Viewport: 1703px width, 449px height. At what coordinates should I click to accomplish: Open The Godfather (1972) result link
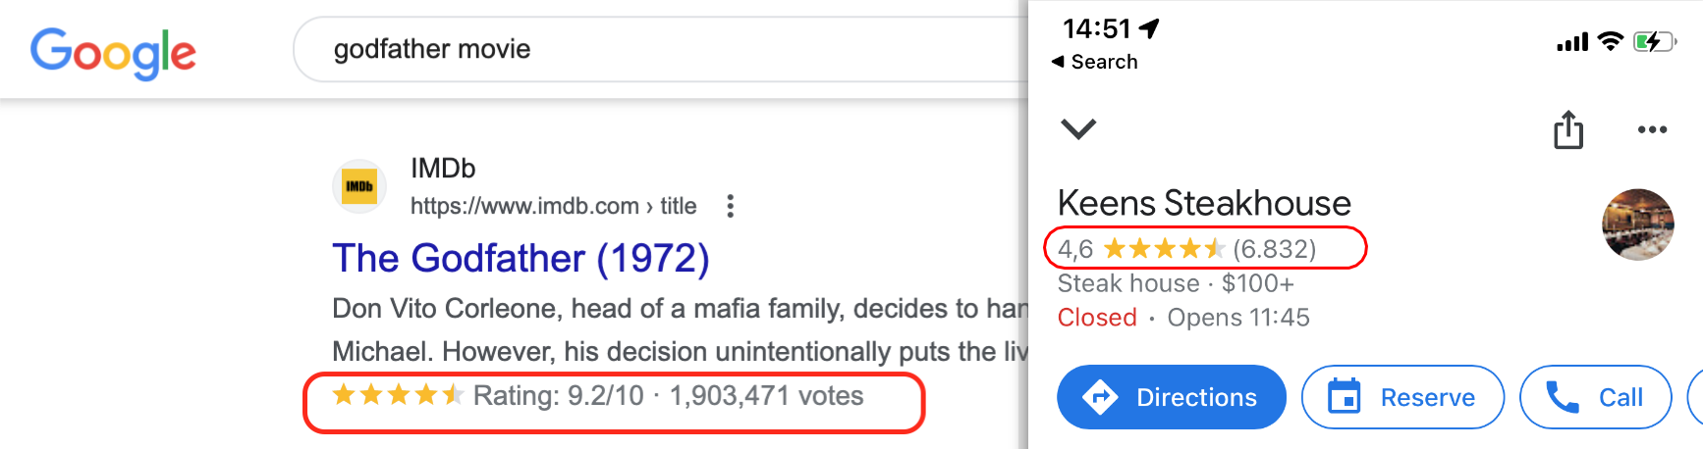point(521,259)
